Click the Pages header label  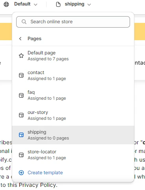pos(34,39)
